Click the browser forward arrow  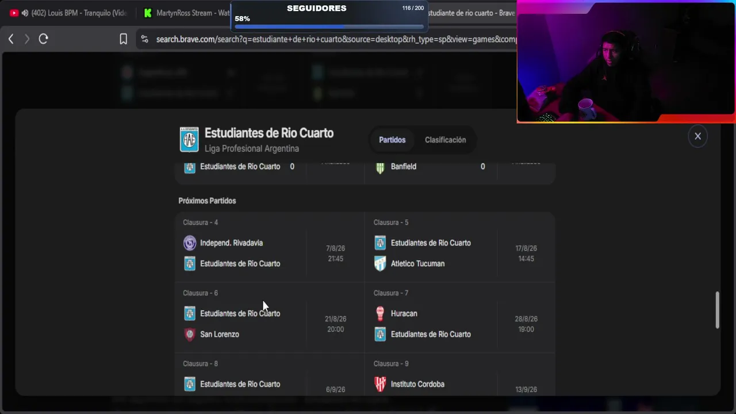coord(26,39)
